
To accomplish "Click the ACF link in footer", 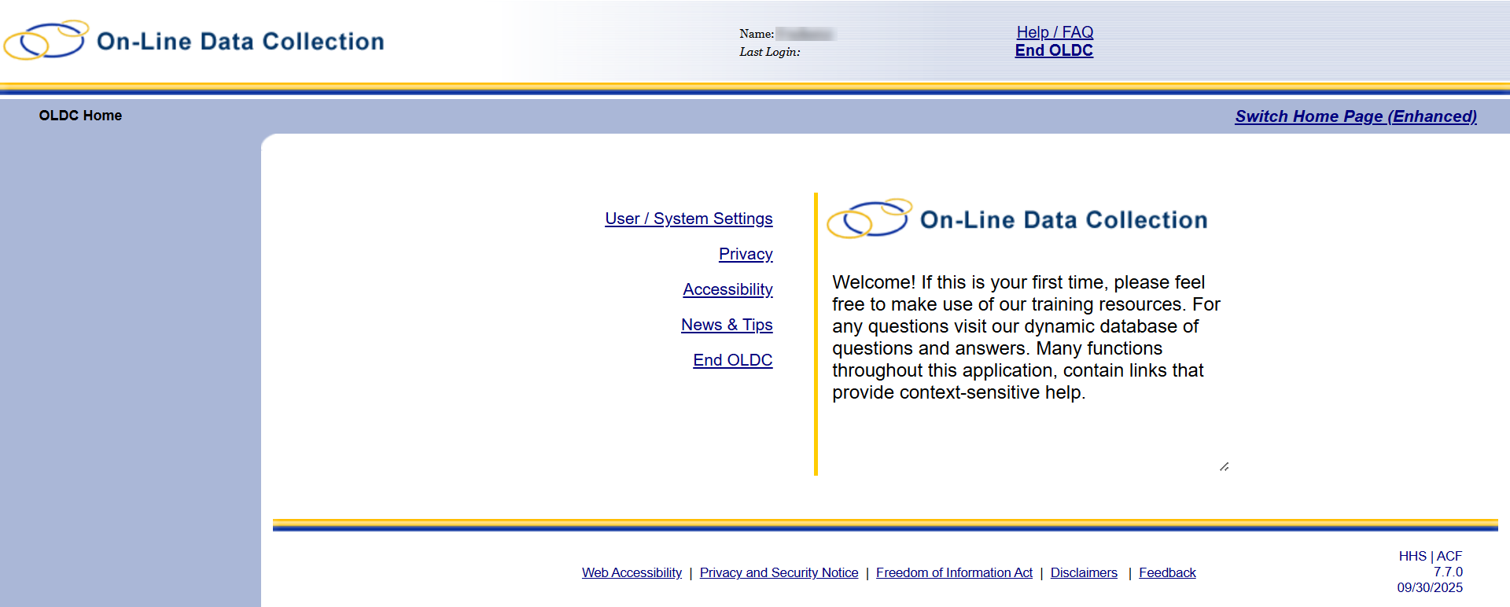I will tap(1449, 556).
